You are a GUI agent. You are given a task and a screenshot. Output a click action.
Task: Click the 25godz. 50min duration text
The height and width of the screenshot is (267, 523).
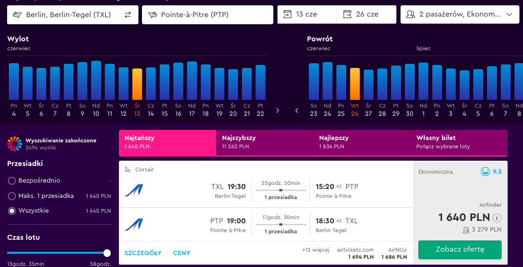(x=281, y=183)
